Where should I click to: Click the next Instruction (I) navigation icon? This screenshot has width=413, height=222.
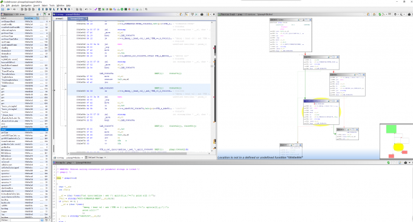point(43,9)
